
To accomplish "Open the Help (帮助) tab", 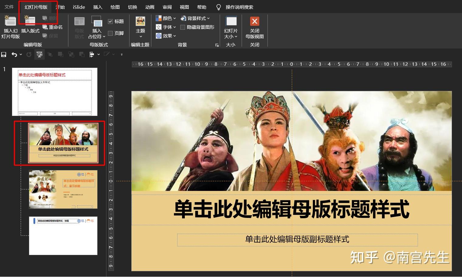I will (202, 7).
